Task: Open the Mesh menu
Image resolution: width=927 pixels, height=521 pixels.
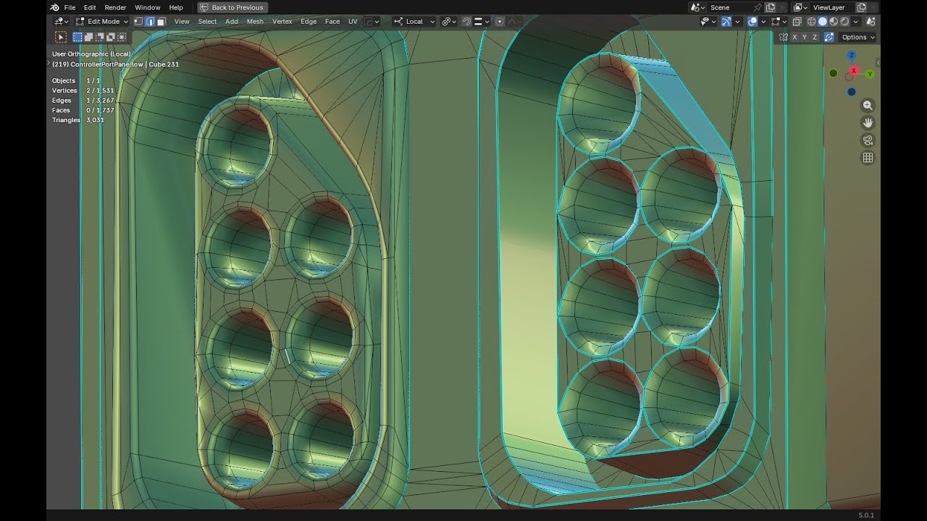Action: coord(255,22)
